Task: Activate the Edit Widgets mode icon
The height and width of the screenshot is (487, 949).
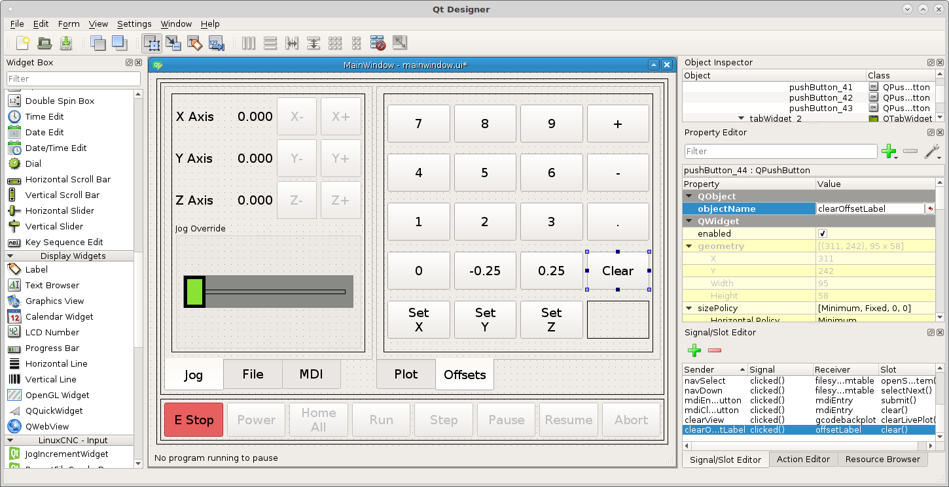Action: tap(152, 43)
